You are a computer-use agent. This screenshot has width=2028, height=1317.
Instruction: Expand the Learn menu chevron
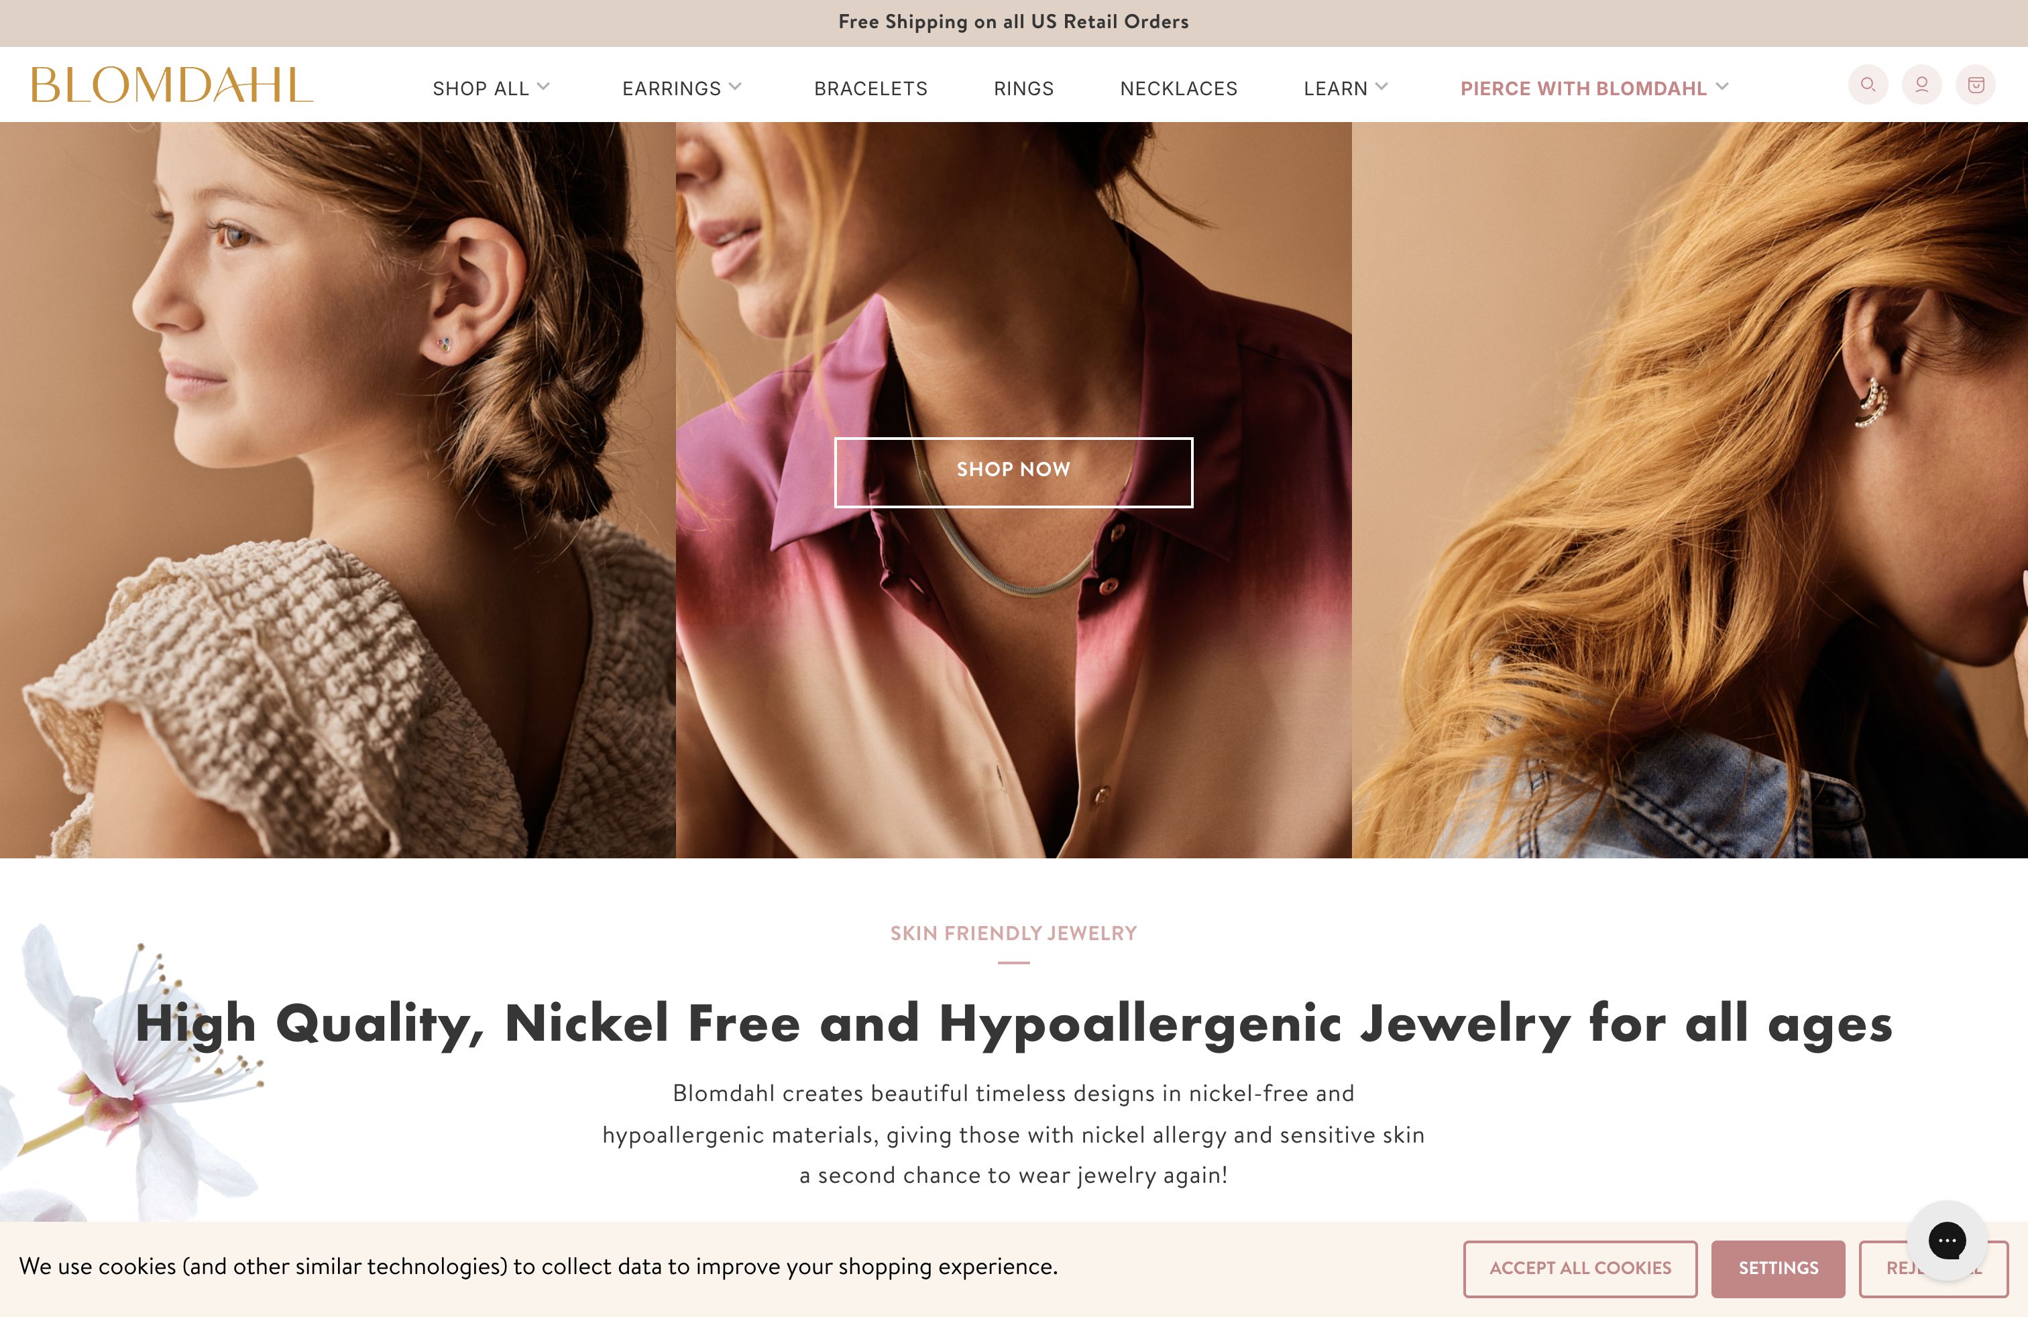tap(1382, 86)
